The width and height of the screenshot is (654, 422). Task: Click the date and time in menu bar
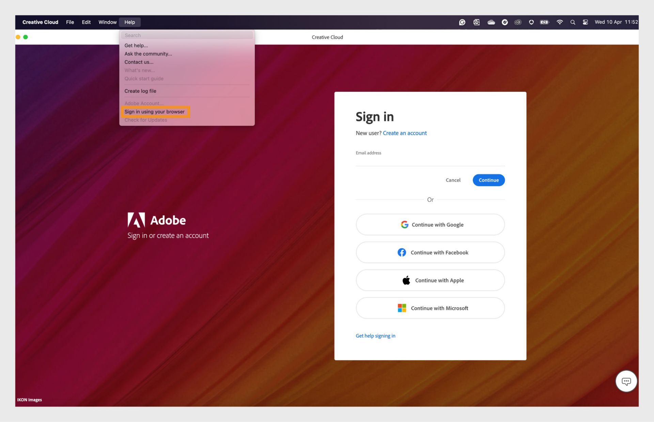616,22
